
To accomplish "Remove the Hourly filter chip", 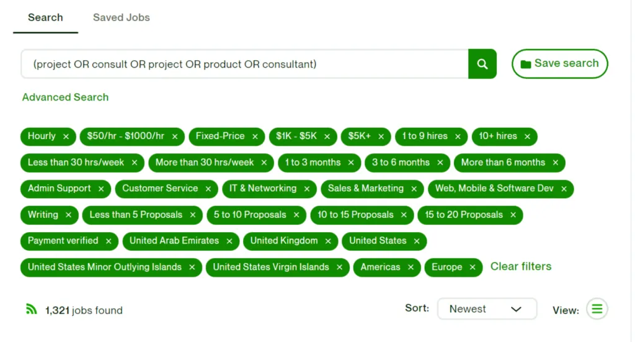I will [66, 137].
